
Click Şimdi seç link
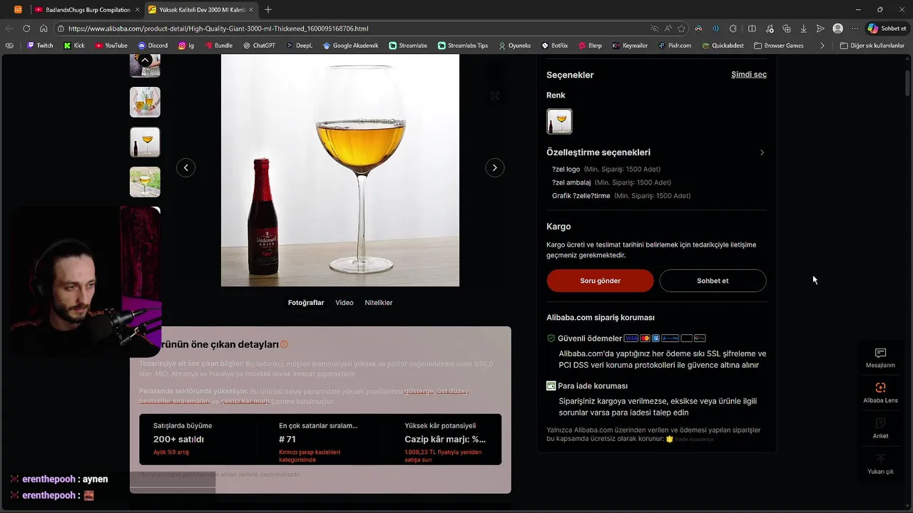pyautogui.click(x=749, y=74)
